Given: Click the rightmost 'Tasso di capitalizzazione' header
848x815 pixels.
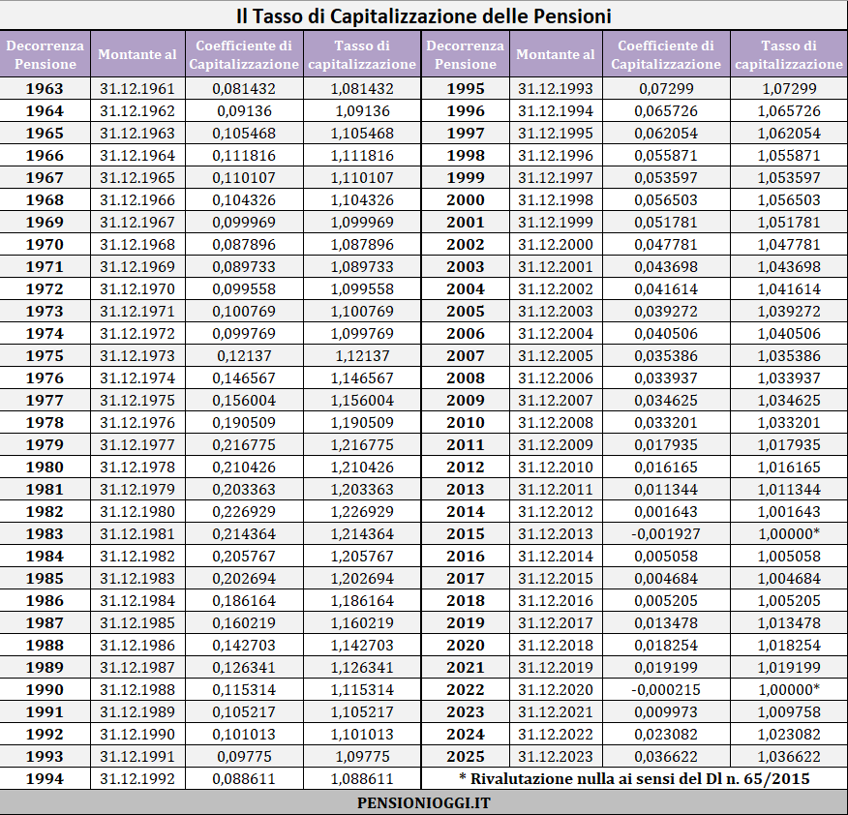Looking at the screenshot, I should 789,54.
